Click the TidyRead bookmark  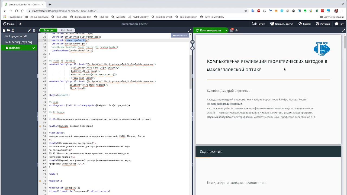click(101, 17)
